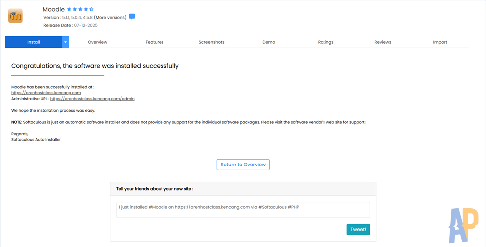Screen dimensions: 486x247
Task: Click the blue chat bubble icon
Action: [x=132, y=17]
